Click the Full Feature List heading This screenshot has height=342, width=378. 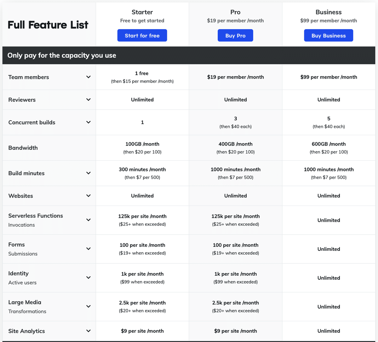48,25
